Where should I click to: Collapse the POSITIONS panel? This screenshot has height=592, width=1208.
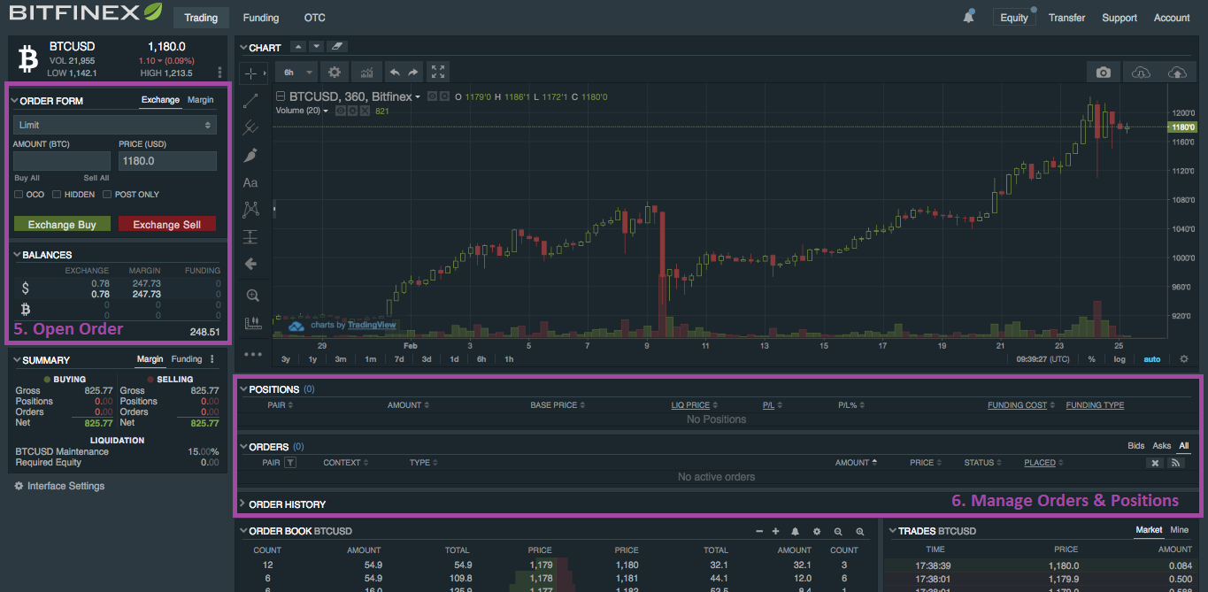click(243, 389)
